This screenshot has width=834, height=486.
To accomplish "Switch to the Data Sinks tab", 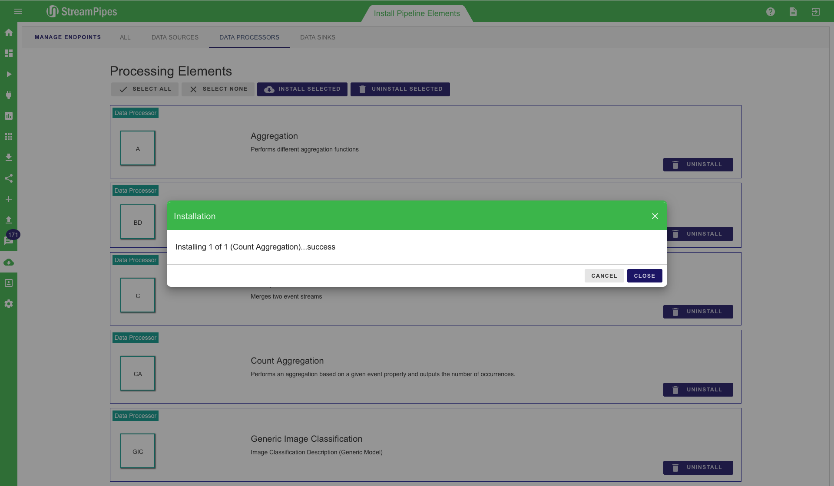I will coord(318,37).
